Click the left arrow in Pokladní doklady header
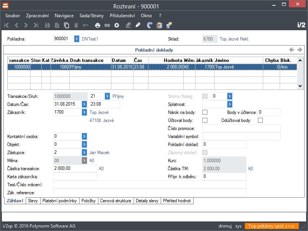Screen dimensions: 308x231 tap(292, 50)
